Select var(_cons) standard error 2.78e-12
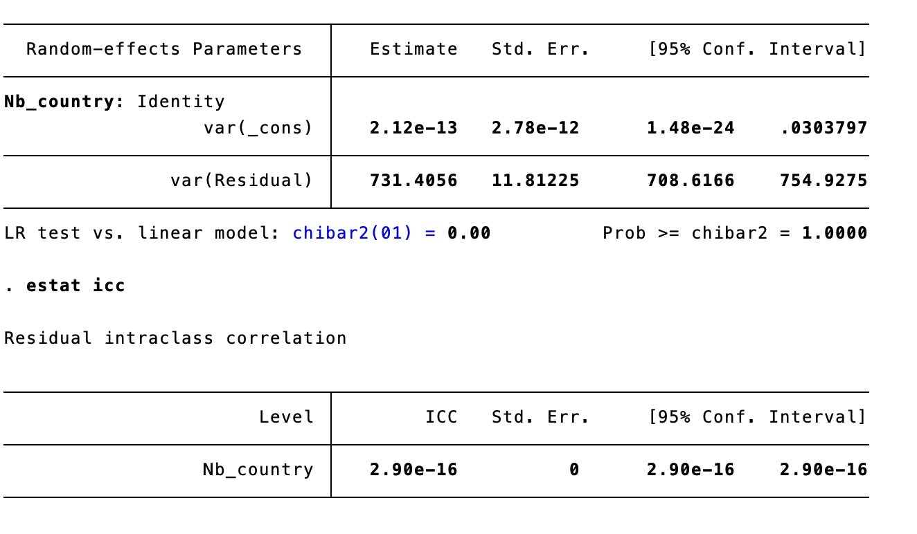Screen dimensions: 917x534 click(535, 128)
